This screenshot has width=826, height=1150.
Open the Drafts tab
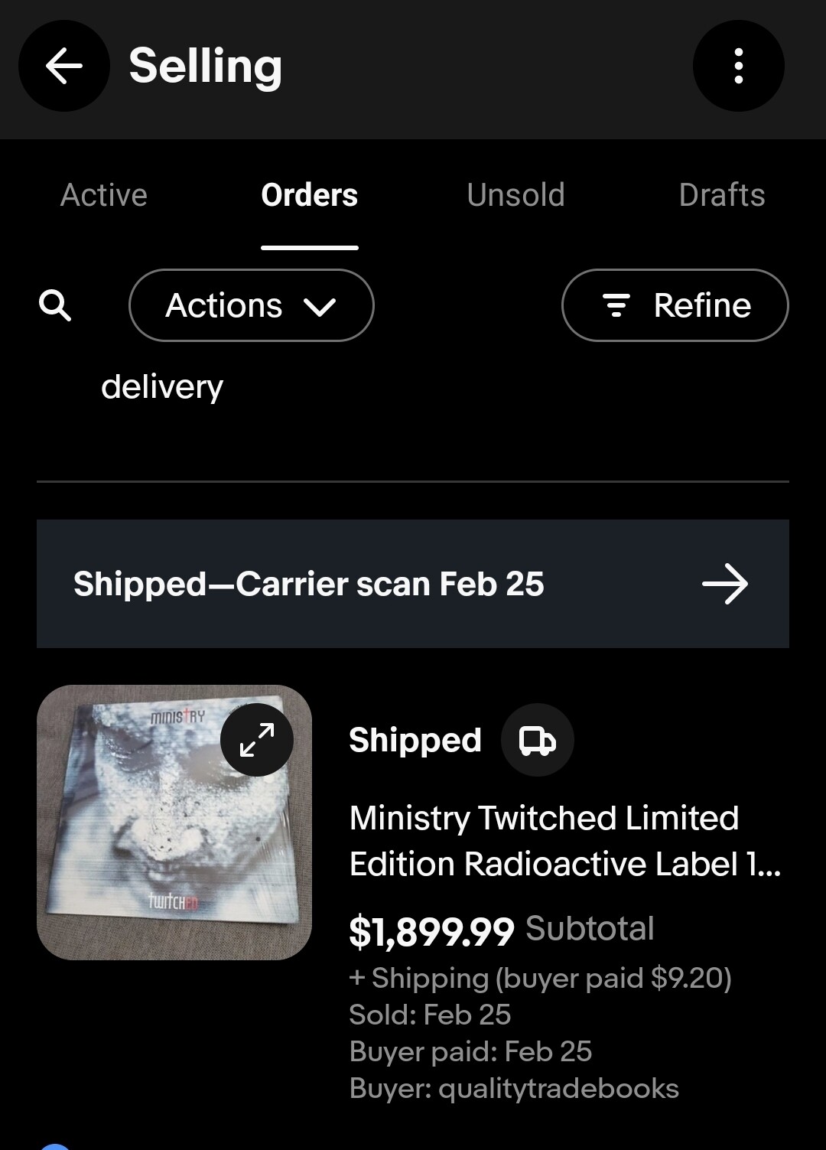721,195
